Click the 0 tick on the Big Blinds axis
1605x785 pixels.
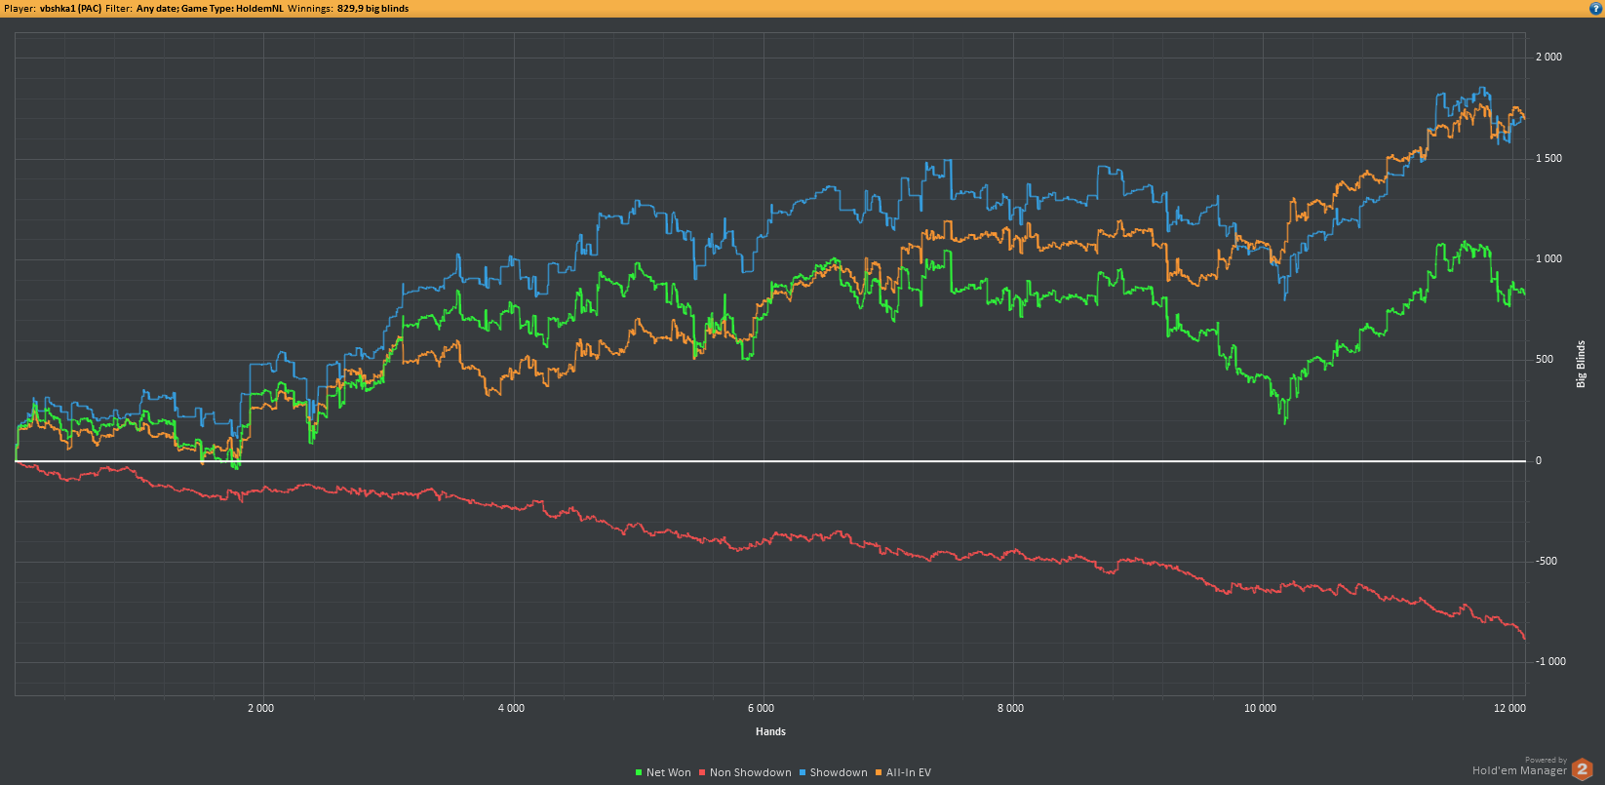tap(1539, 460)
